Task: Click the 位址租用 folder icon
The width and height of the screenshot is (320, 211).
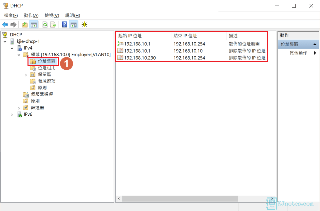Action: (33, 68)
